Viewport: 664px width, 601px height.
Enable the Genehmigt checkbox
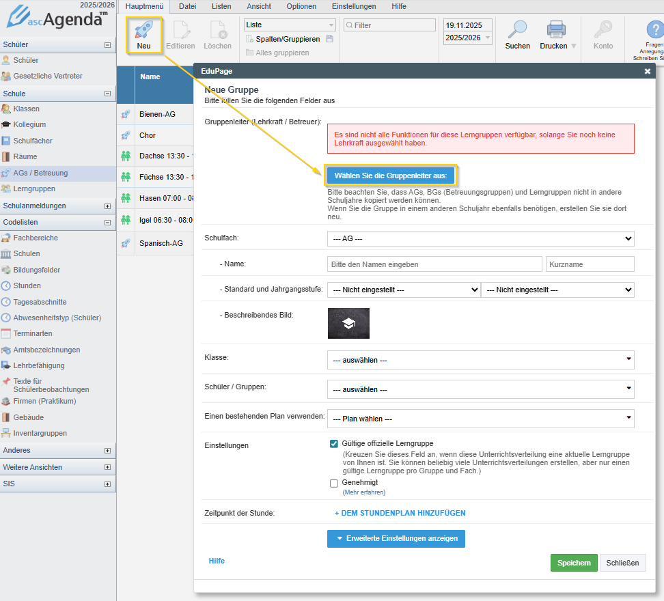(334, 483)
